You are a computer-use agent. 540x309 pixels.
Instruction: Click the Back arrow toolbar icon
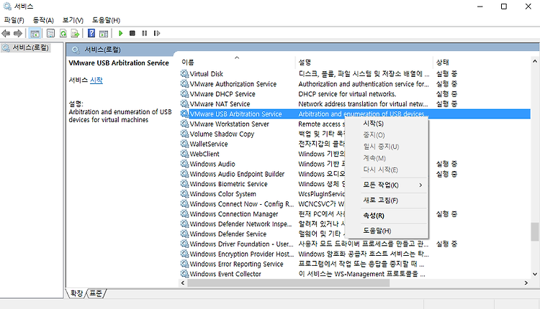6,33
